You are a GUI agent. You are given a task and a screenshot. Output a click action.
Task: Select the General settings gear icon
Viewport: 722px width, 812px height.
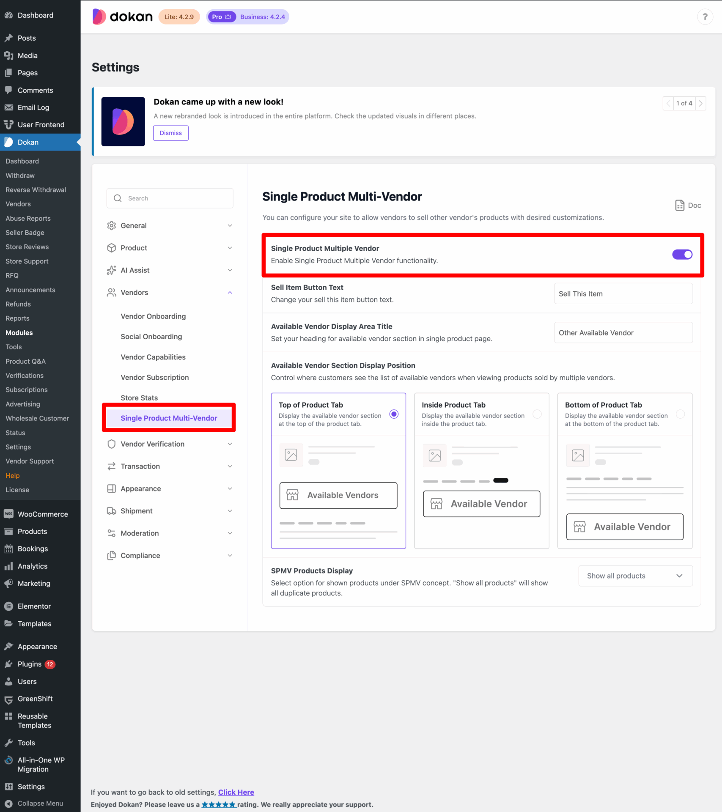[x=111, y=225]
